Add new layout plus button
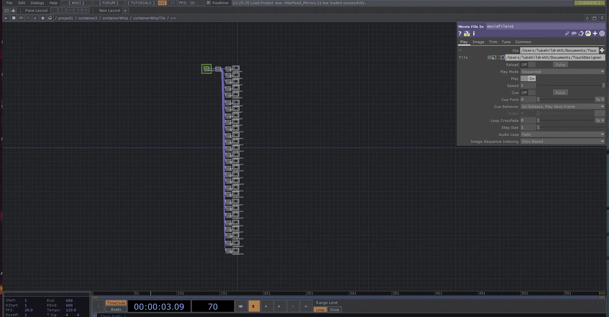This screenshot has height=317, width=609. (x=125, y=10)
